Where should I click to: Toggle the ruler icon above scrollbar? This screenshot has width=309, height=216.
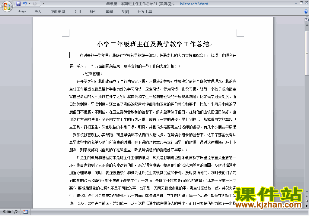pos(307,20)
